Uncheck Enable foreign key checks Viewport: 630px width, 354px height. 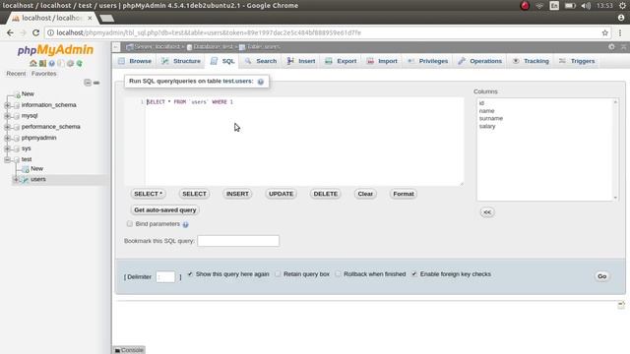coord(414,273)
